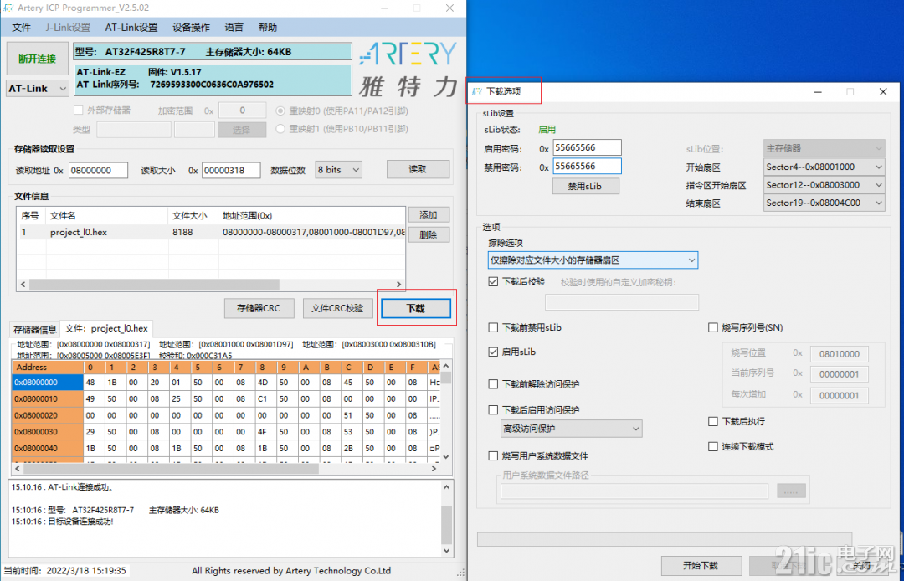Click the 文件大小 column header

[193, 215]
